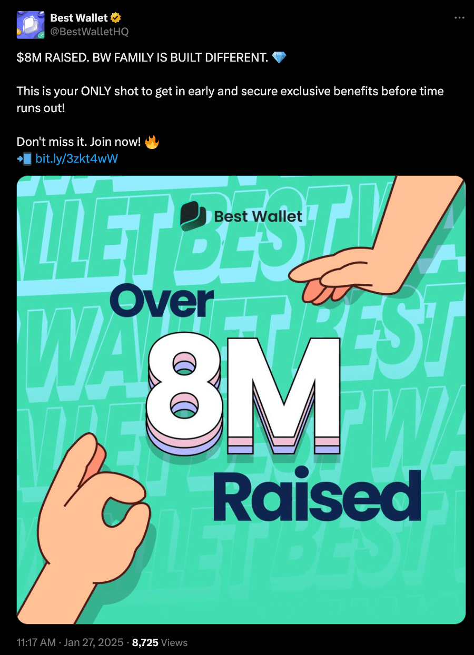This screenshot has width=474, height=655.
Task: Open the tweet timestamp 11:17 AM
Action: tap(37, 642)
